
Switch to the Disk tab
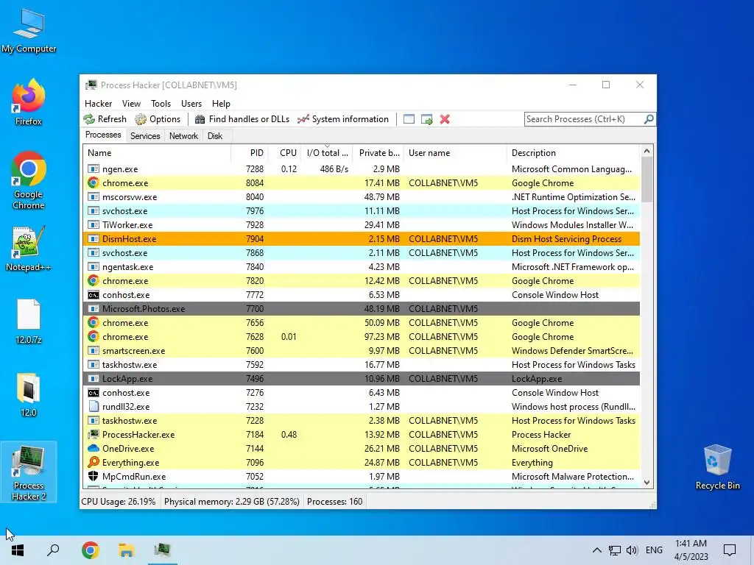coord(214,136)
